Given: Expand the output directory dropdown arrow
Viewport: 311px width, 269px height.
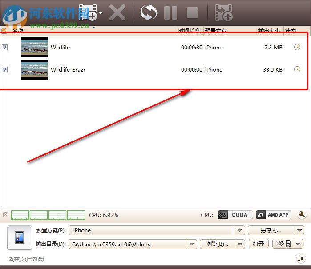Looking at the screenshot, I should coord(192,244).
